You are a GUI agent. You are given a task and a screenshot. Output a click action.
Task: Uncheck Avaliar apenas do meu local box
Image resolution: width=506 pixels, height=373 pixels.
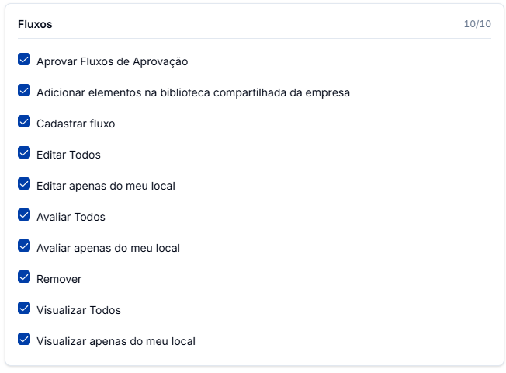click(x=24, y=246)
